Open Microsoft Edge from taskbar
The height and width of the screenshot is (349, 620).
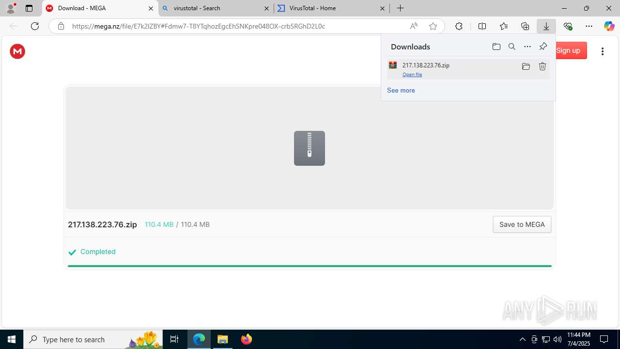199,339
